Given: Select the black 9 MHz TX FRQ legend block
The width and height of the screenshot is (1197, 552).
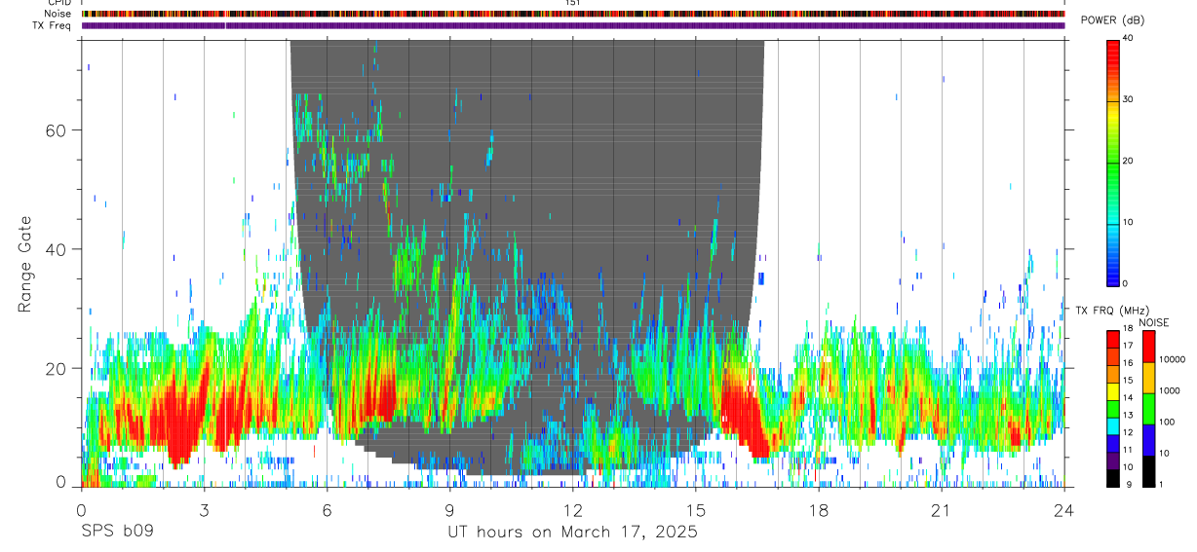Looking at the screenshot, I should 1112,477.
